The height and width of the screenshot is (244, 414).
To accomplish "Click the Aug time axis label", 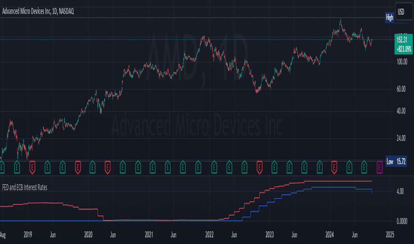I will pos(3,235).
